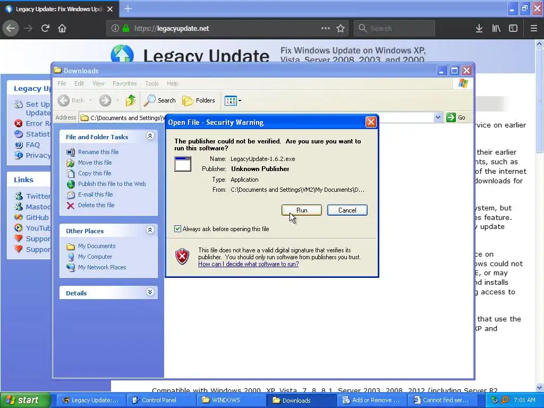Close the Legacy Update browser tab
The height and width of the screenshot is (408, 544).
(110, 9)
